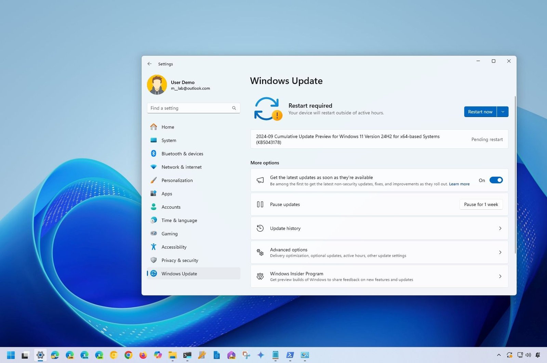Expand Update history with its chevron

[500, 228]
